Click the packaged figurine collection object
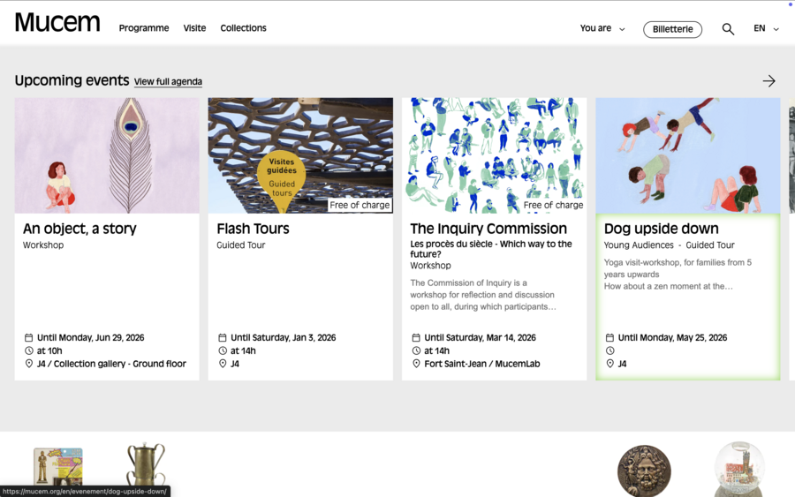Screen dimensions: 795x497 point(57,468)
